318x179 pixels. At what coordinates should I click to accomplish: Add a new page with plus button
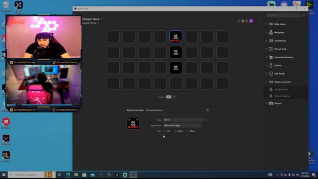[x=174, y=97]
